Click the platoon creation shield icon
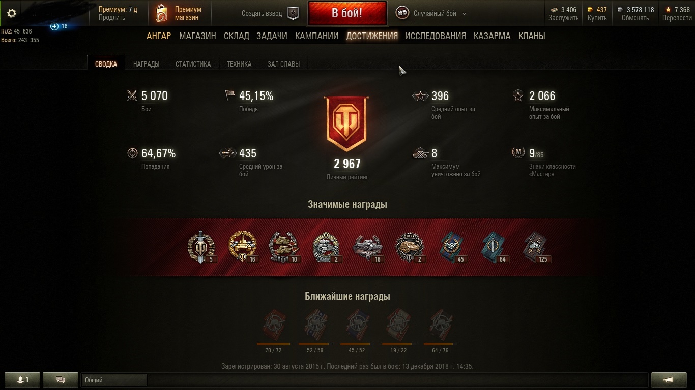 tap(293, 14)
